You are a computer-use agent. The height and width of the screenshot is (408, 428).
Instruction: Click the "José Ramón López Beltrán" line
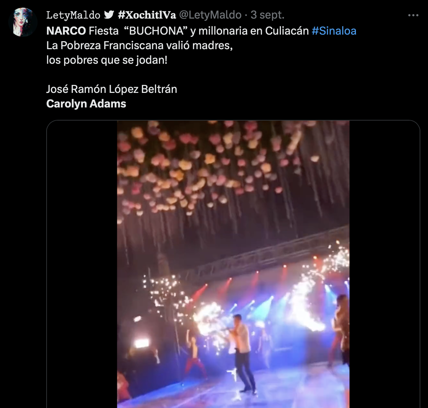pyautogui.click(x=112, y=89)
